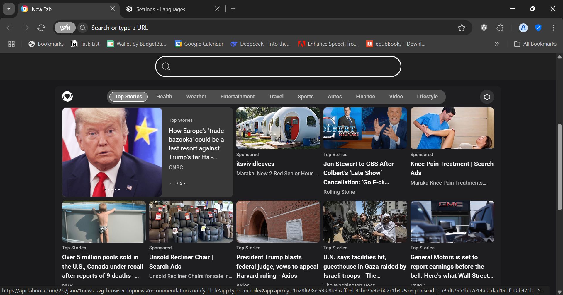Go to previous carousel story arrow
Screen dimensions: 563x295
(x=170, y=183)
